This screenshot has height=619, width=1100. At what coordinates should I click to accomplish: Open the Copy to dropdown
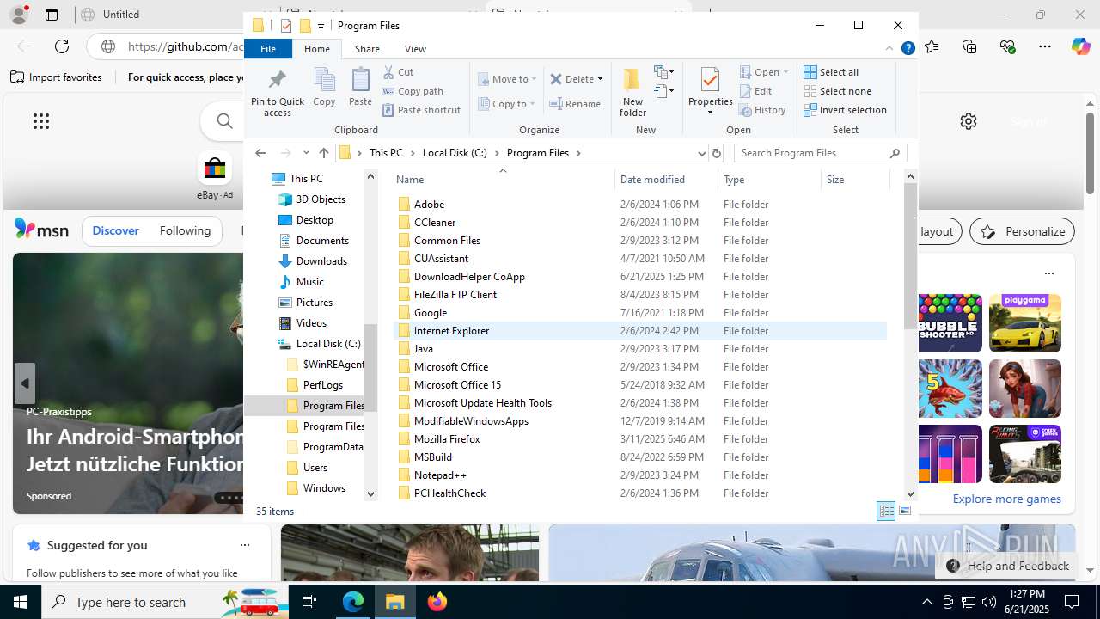[x=507, y=104]
